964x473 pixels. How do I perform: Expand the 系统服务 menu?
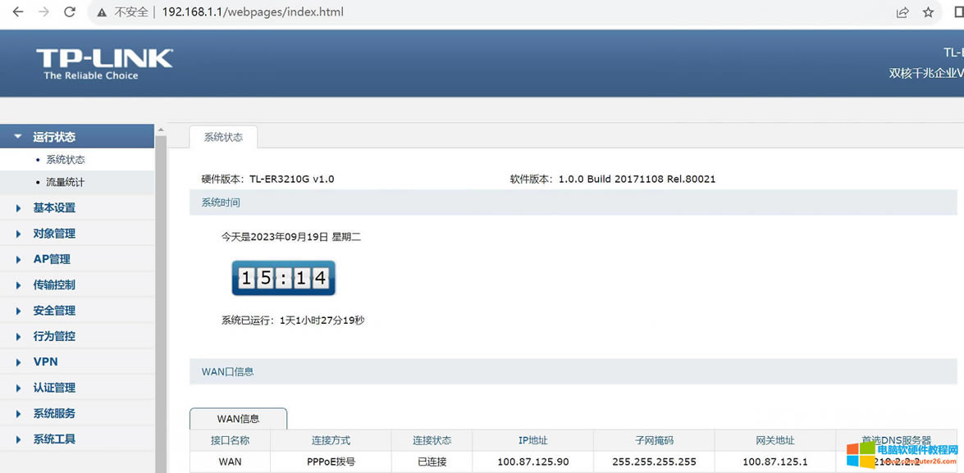click(x=77, y=413)
